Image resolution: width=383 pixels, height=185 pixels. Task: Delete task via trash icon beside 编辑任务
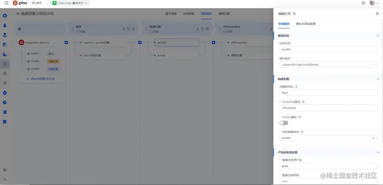(x=294, y=14)
